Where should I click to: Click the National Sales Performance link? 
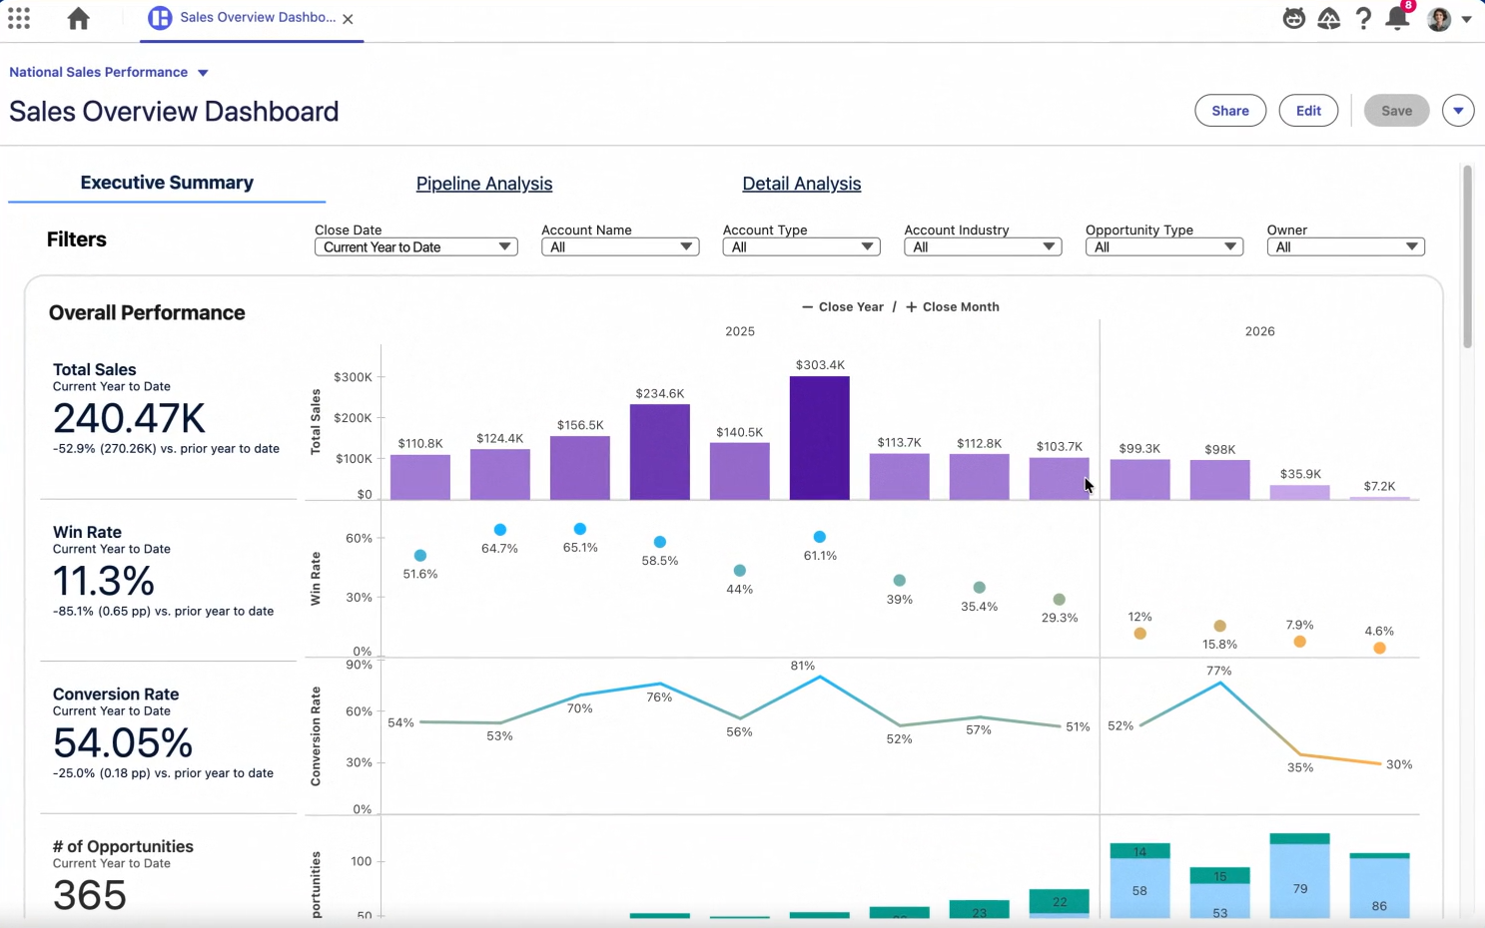[99, 72]
